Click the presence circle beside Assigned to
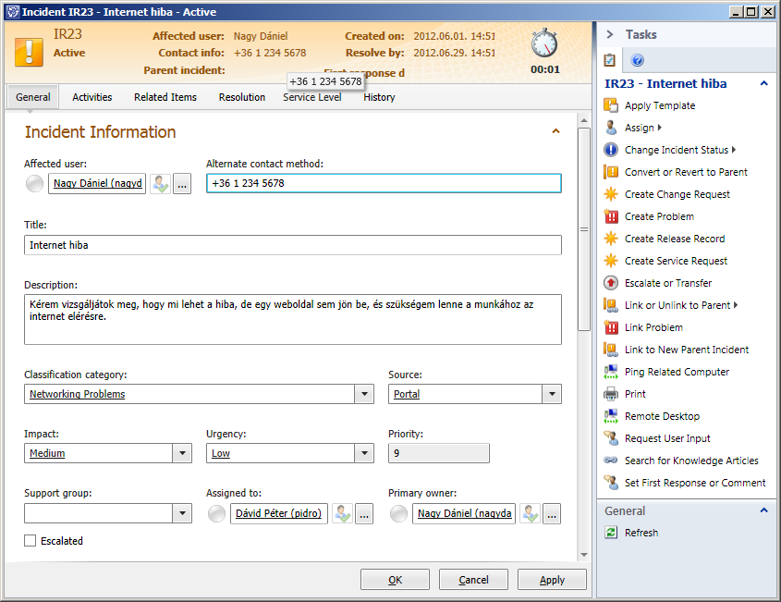 tap(216, 513)
